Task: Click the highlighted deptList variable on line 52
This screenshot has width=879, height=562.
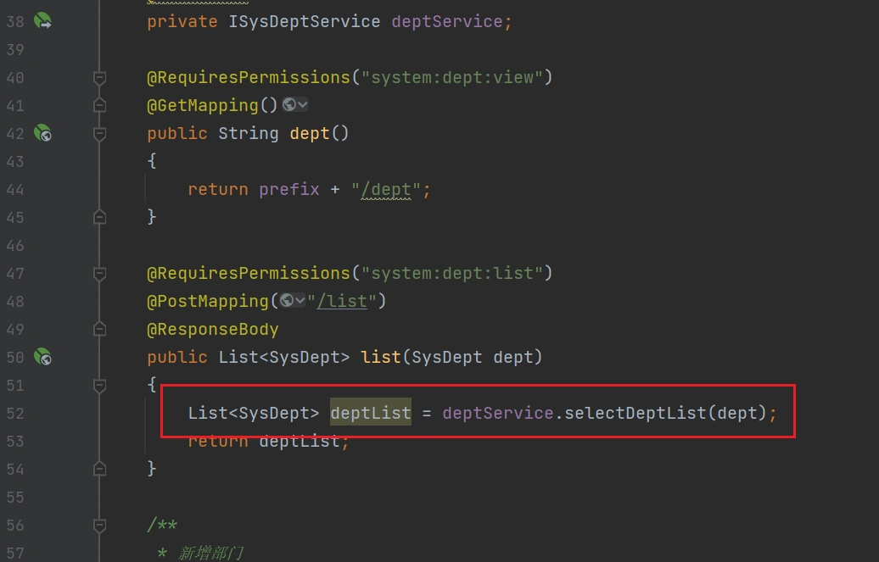Action: [x=370, y=413]
